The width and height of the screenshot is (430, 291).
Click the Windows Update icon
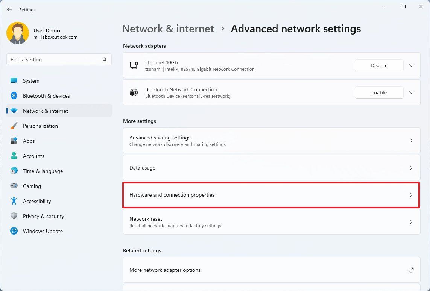14,231
